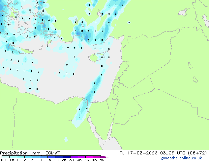
Task: Click the legend value '10'
Action: tap(41, 160)
